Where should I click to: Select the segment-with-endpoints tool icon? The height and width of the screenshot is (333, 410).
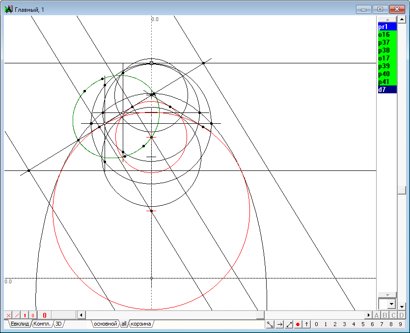[270, 324]
